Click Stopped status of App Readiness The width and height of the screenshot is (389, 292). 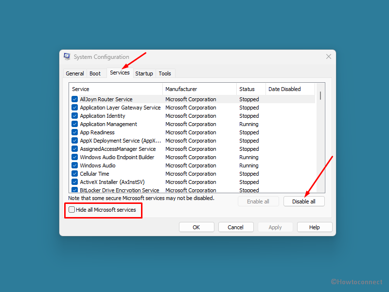(x=249, y=132)
